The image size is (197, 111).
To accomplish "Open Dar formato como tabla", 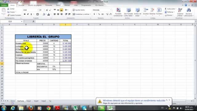I will coord(129,12).
